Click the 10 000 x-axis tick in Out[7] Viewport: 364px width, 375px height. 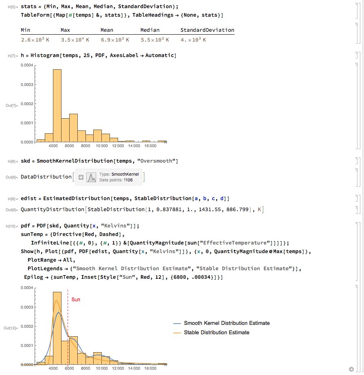(x=102, y=146)
